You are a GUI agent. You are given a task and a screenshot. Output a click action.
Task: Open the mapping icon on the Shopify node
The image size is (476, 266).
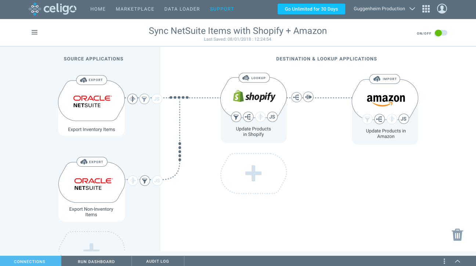tap(248, 117)
